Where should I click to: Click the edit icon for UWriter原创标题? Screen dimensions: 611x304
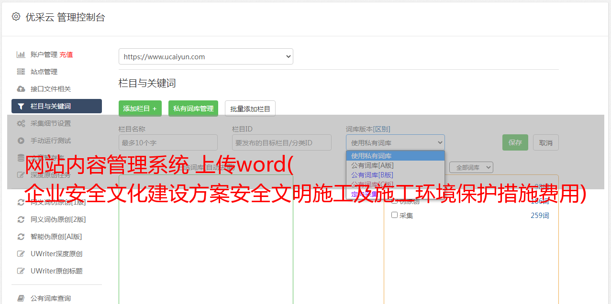[21, 271]
